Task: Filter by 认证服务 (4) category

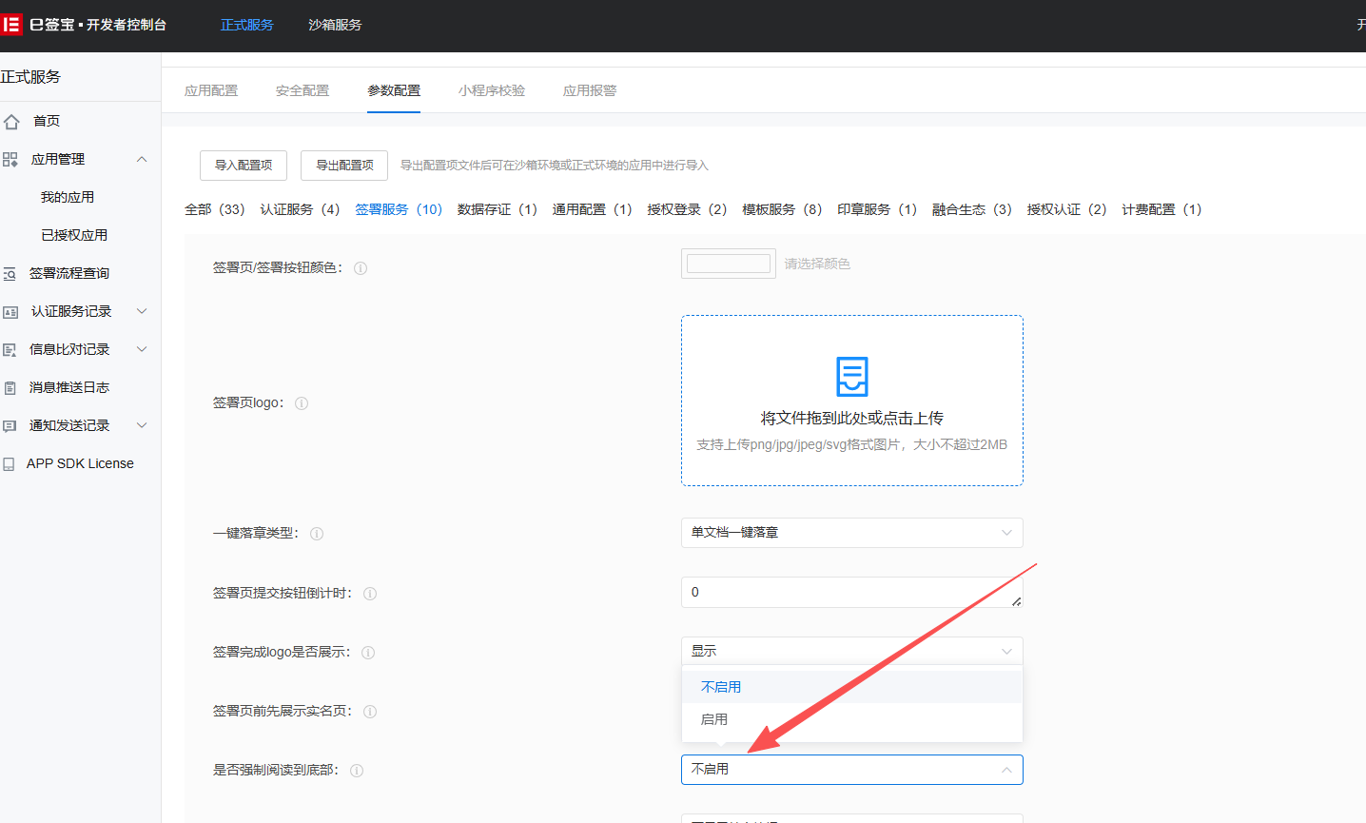Action: tap(301, 209)
